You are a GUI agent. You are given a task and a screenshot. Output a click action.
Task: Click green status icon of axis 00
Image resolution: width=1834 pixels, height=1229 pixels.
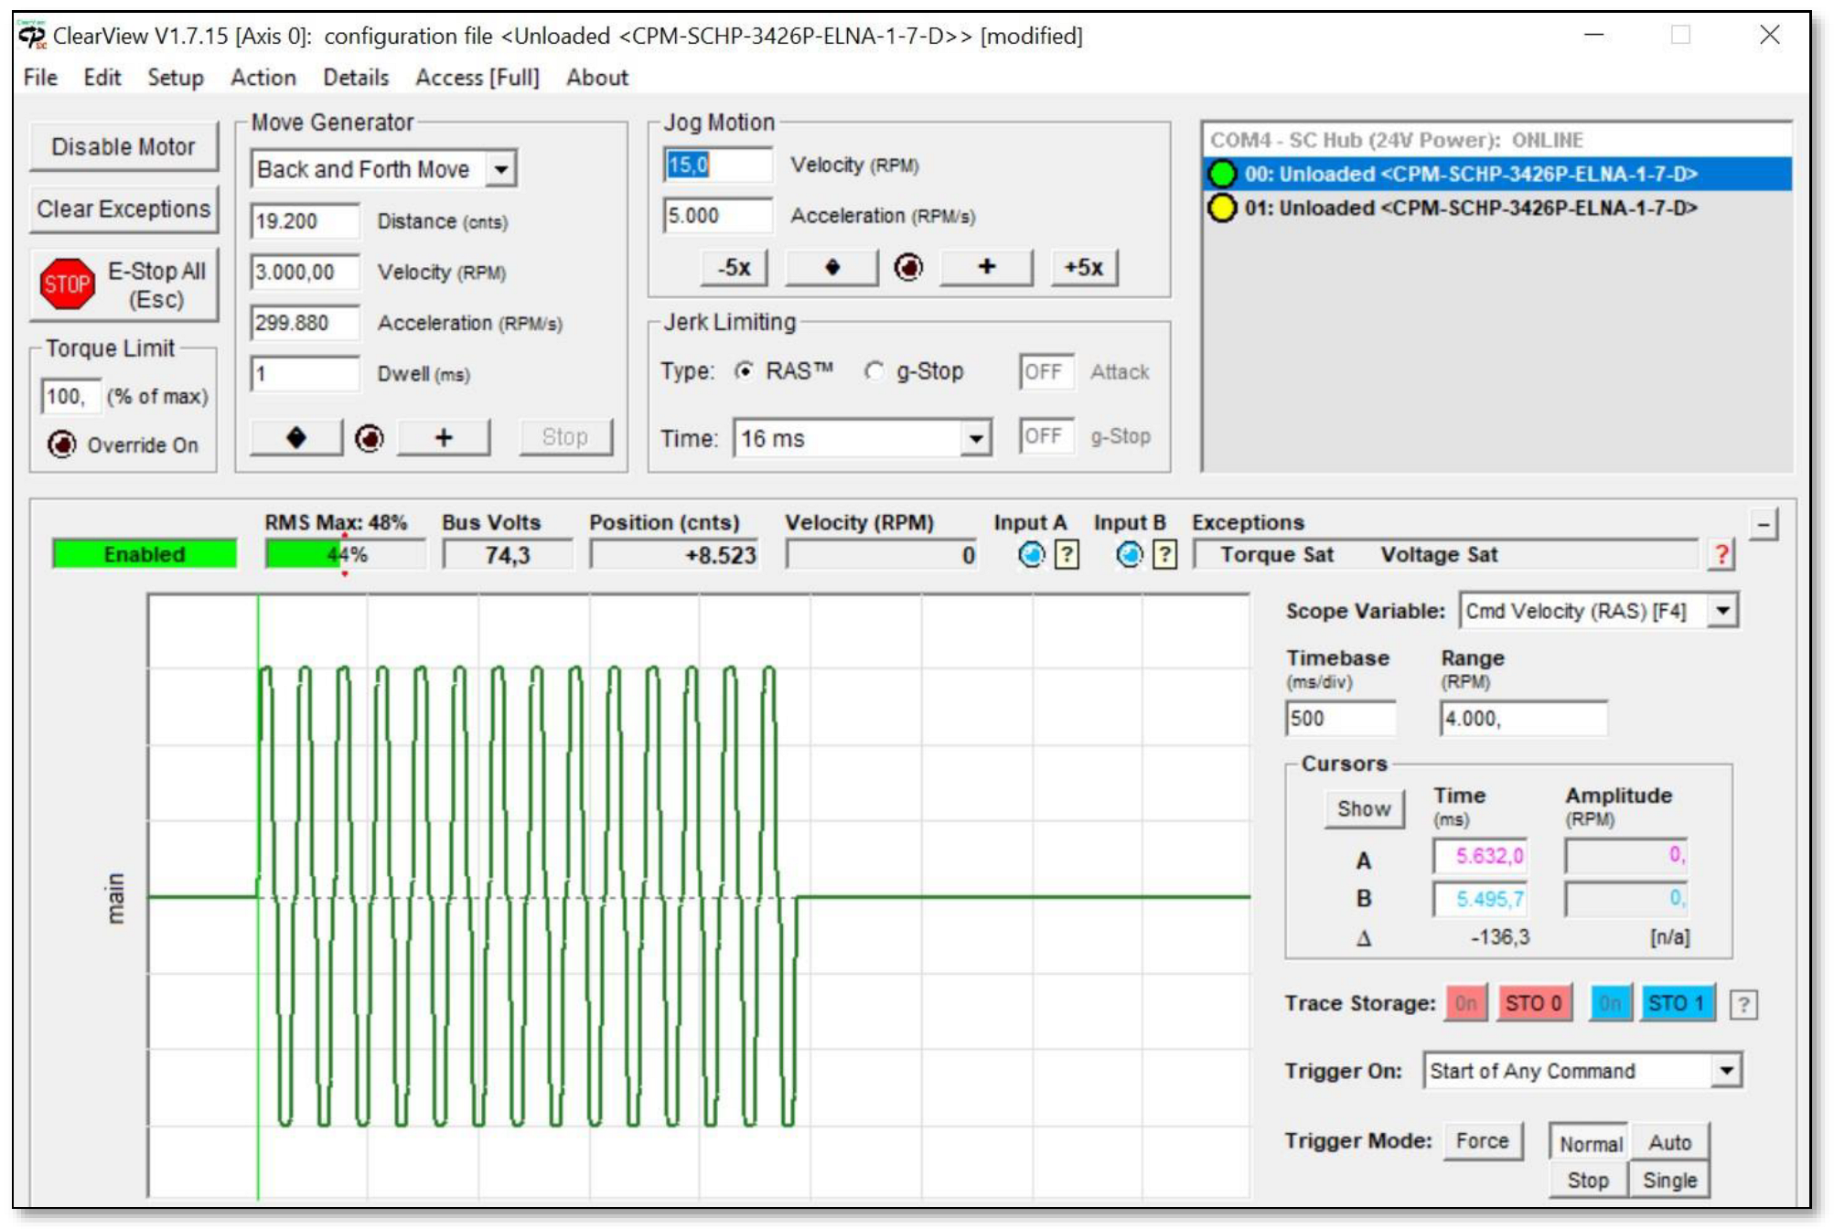point(1222,174)
